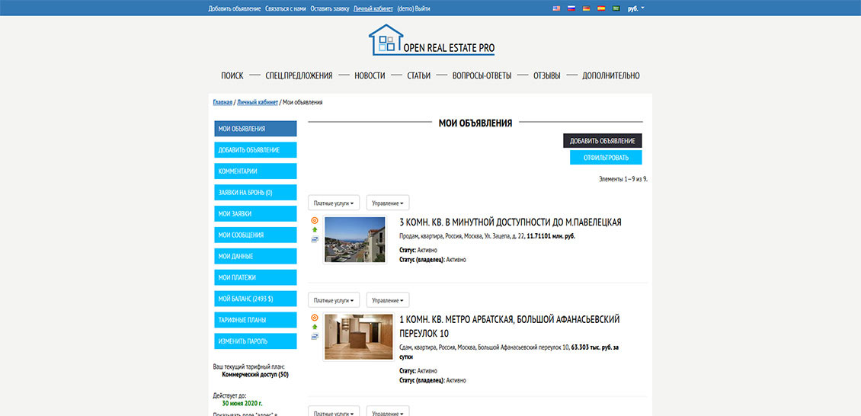Screen dimensions: 861x416
Task: Go to Мои платежи in sidebar
Action: coord(255,277)
